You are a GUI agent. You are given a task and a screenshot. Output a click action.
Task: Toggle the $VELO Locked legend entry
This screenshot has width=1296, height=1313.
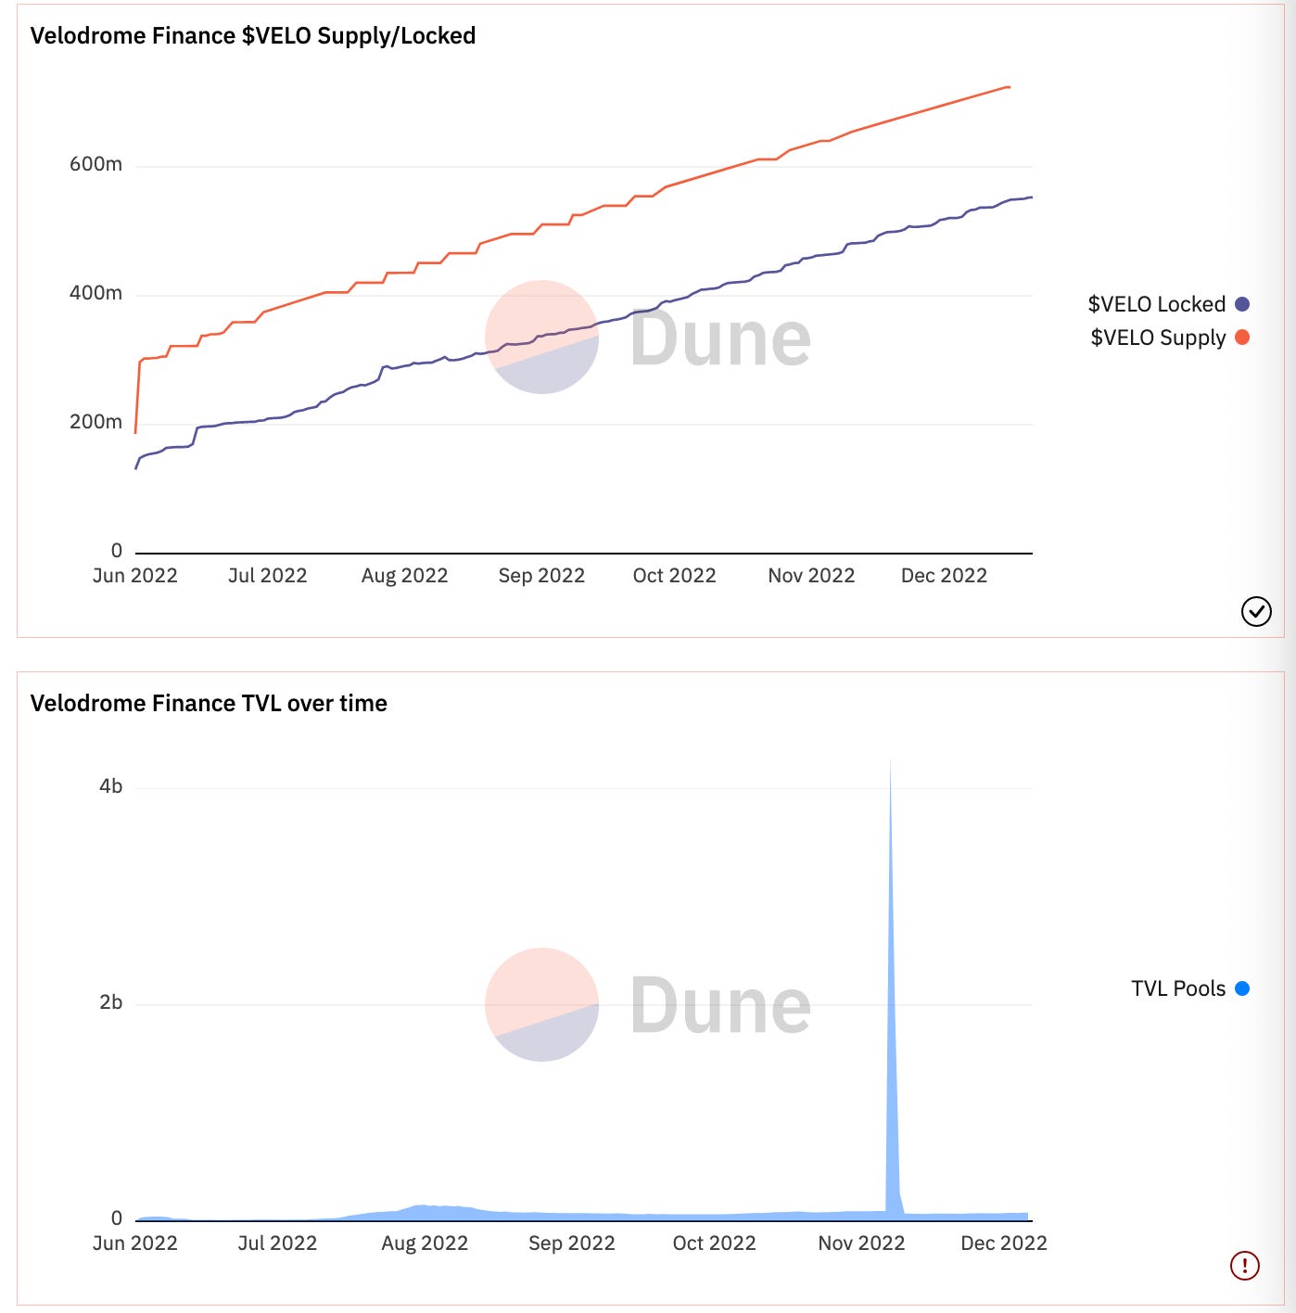click(x=1168, y=304)
